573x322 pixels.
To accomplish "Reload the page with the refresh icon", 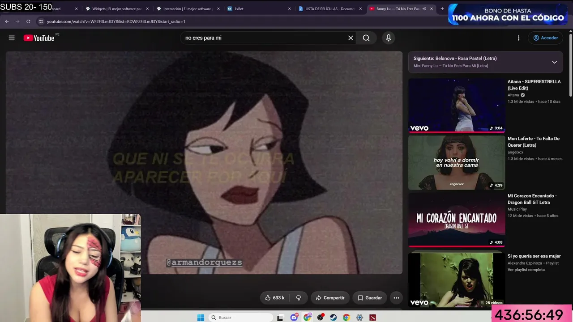I will point(28,21).
